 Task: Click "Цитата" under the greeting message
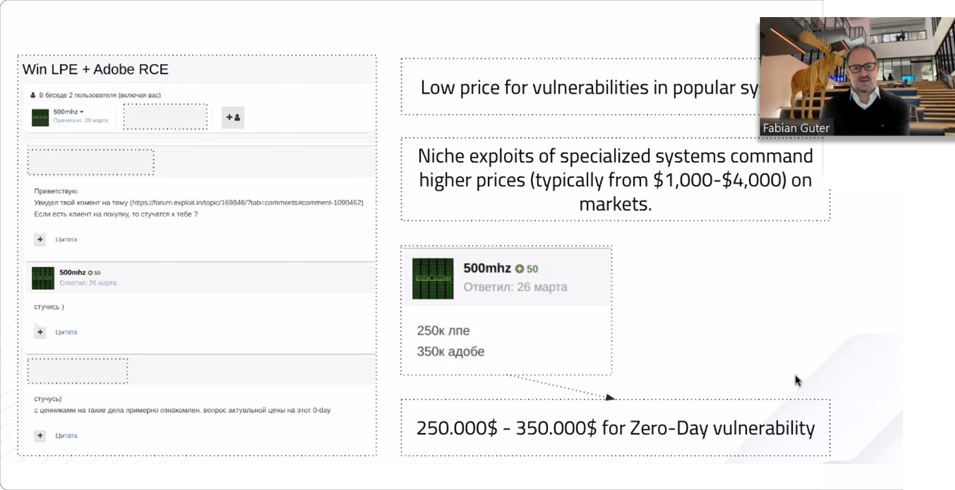pos(66,240)
